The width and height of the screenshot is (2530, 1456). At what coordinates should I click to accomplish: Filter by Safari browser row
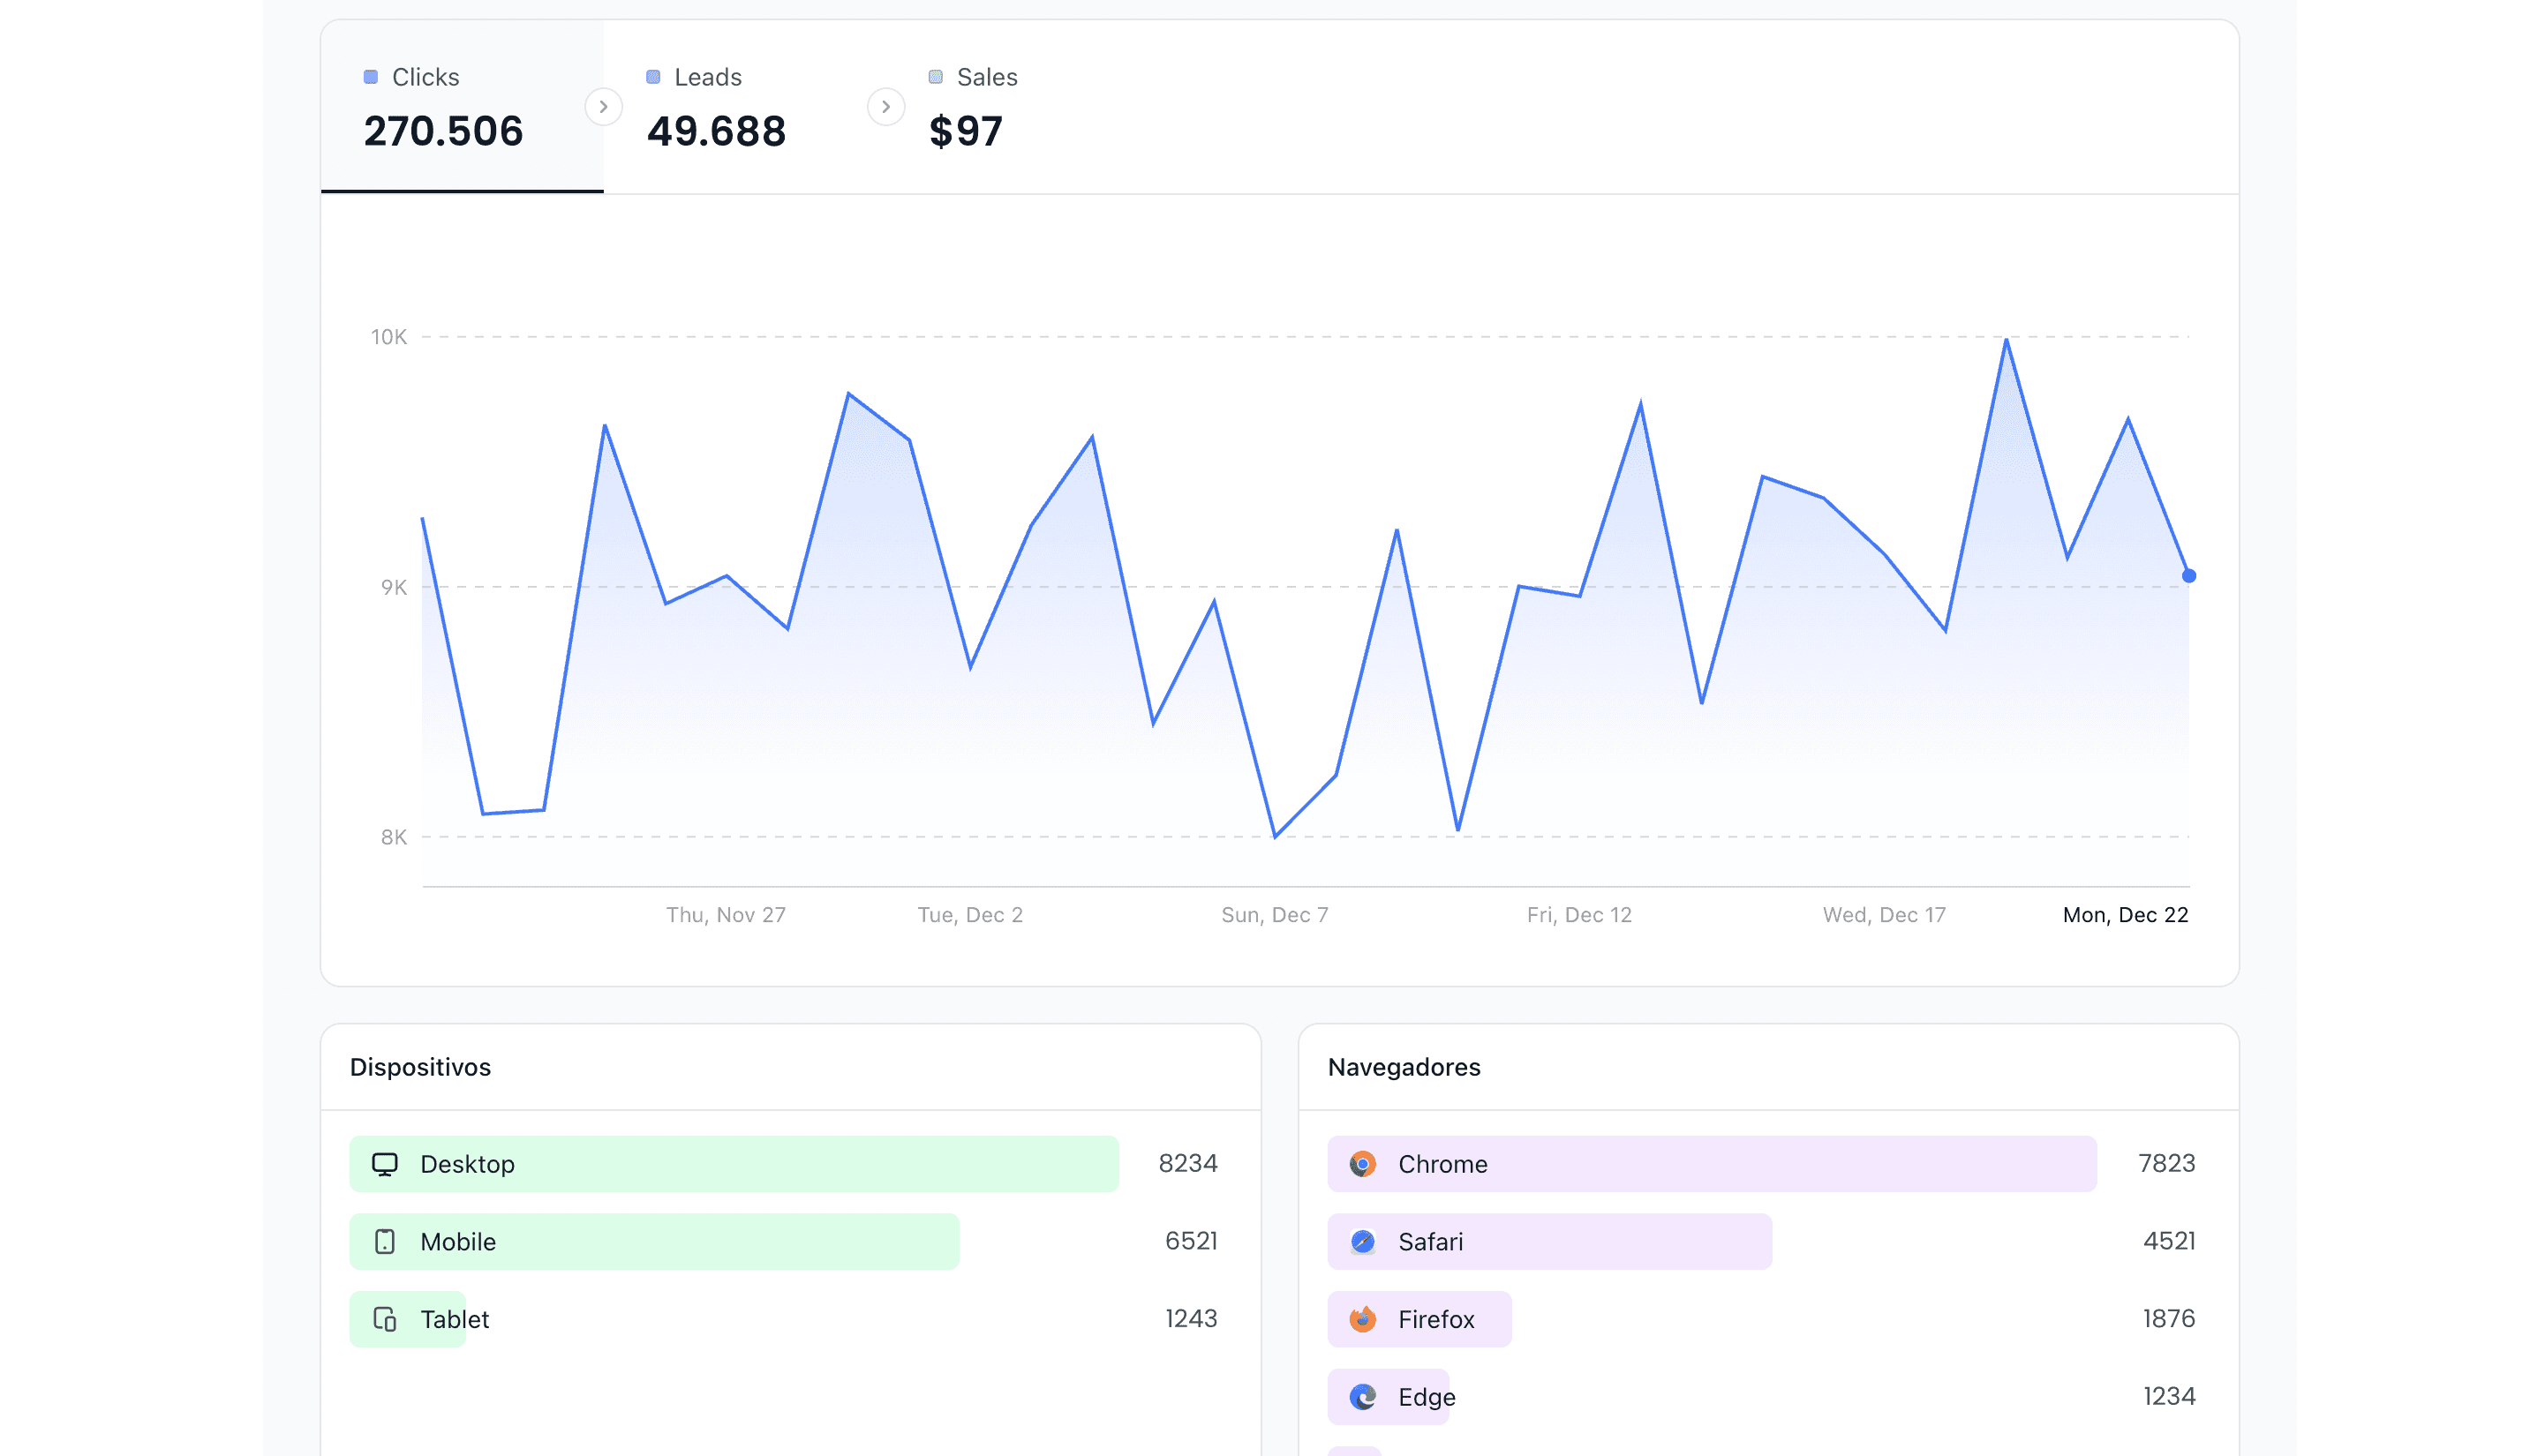coord(1763,1242)
